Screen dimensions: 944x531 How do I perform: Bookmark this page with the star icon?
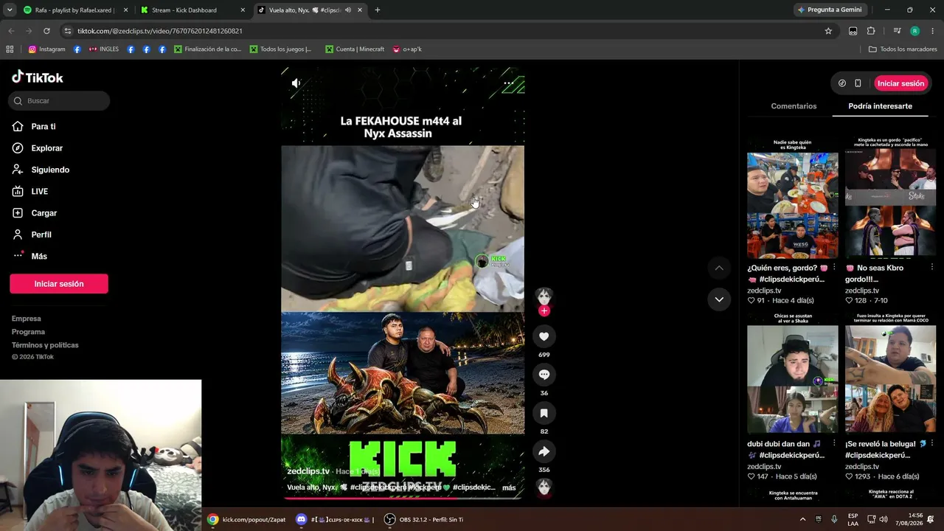point(828,31)
